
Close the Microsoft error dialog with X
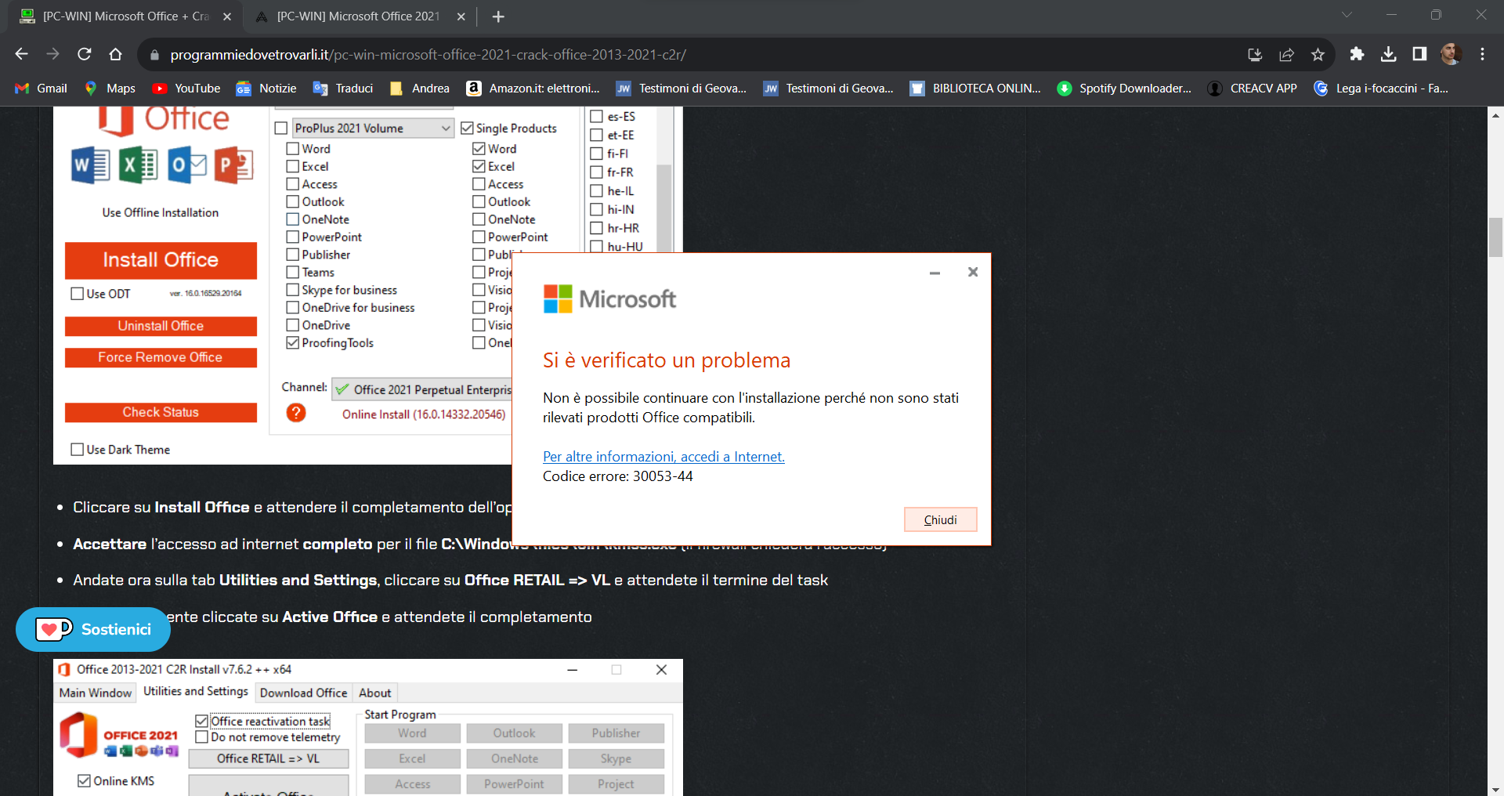pyautogui.click(x=973, y=272)
